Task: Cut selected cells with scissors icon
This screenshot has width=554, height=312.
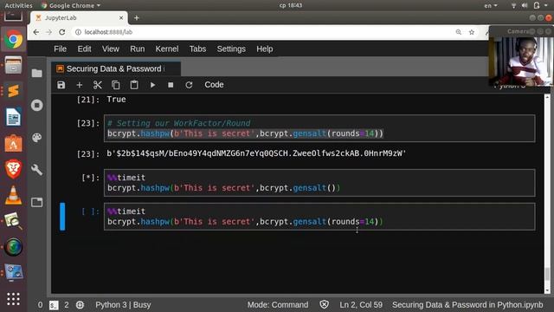Action: 98,85
